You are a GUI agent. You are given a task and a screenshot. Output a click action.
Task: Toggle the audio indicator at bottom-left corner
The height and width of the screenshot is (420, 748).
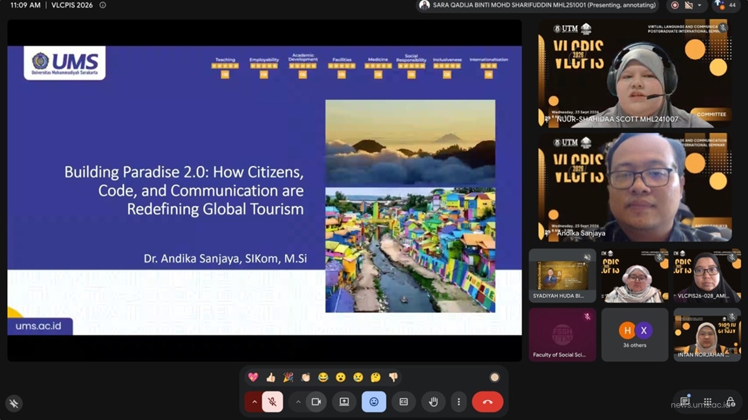pyautogui.click(x=14, y=403)
